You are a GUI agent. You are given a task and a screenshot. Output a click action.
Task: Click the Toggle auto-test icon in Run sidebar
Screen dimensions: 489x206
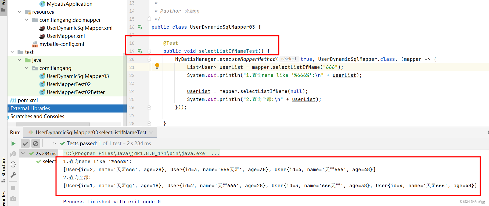click(13, 164)
